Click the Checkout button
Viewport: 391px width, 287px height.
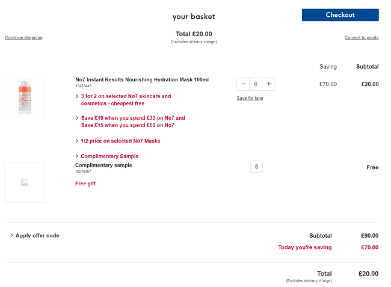340,15
